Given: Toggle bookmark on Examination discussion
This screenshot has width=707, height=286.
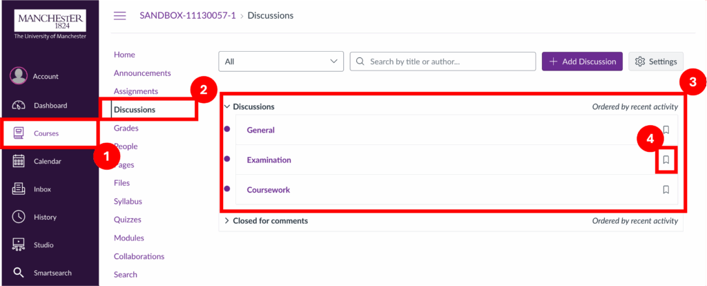Looking at the screenshot, I should tap(666, 160).
